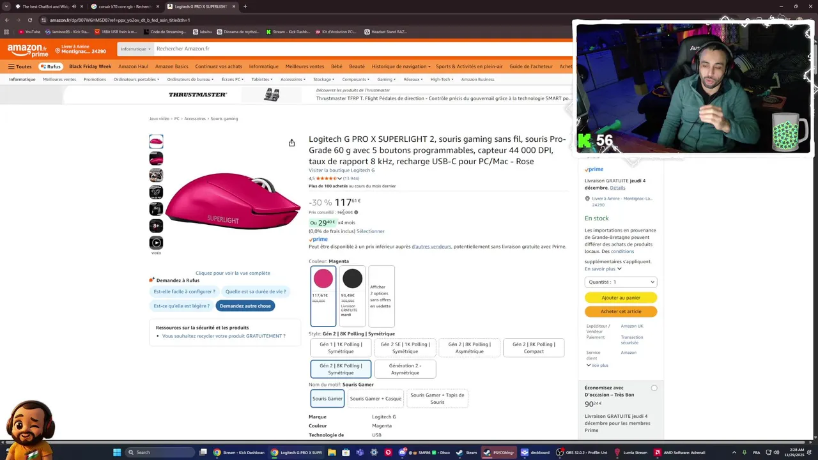Open Lumia Stream in the taskbar
Viewport: 818px width, 460px height.
click(x=631, y=452)
